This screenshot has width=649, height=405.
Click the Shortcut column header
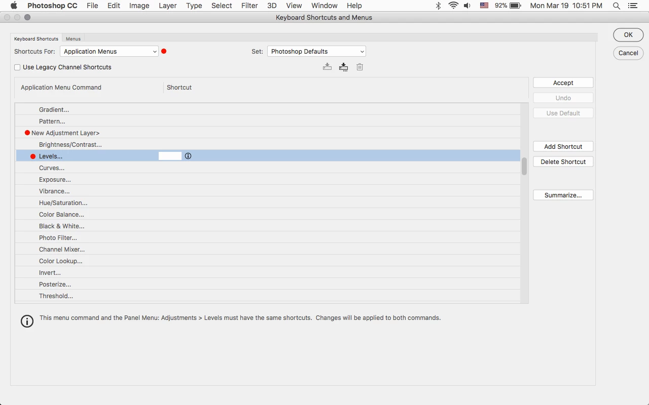tap(179, 87)
